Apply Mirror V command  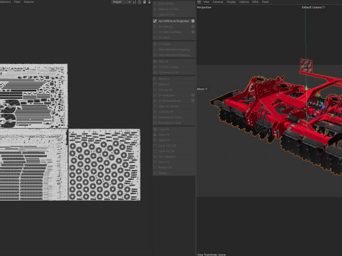pos(174,84)
